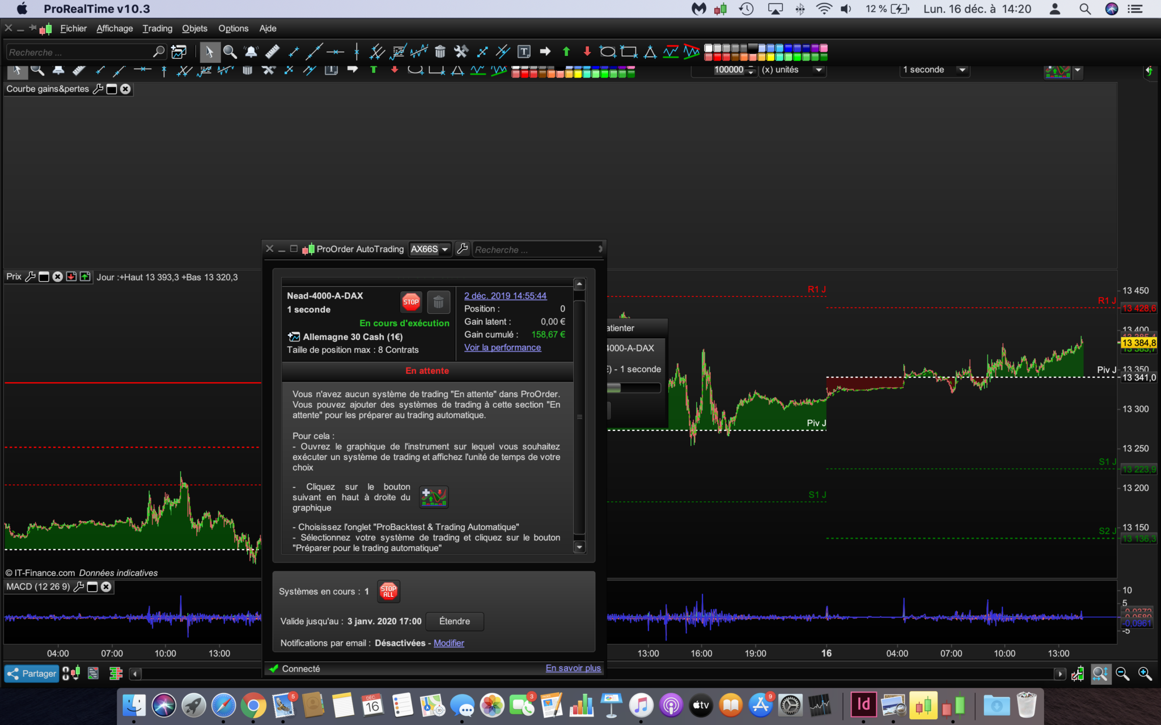The height and width of the screenshot is (725, 1161).
Task: Pick the green up-arrow drawing tool
Action: (x=566, y=52)
